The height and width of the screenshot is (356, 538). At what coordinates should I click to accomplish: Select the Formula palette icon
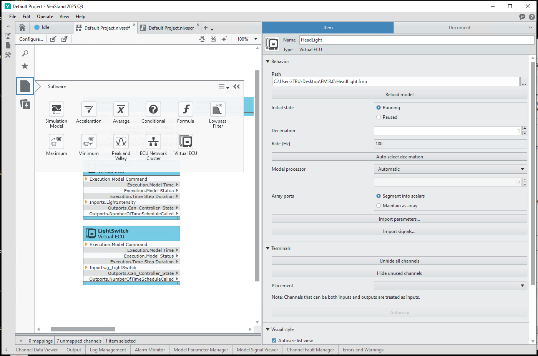click(x=186, y=110)
